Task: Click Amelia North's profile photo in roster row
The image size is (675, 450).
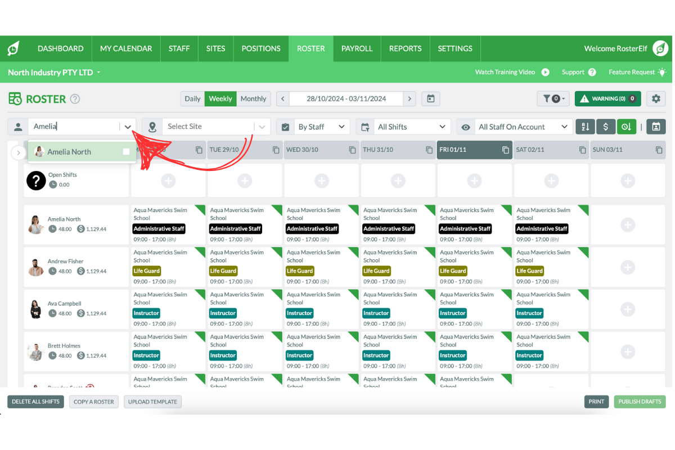Action: click(x=36, y=224)
